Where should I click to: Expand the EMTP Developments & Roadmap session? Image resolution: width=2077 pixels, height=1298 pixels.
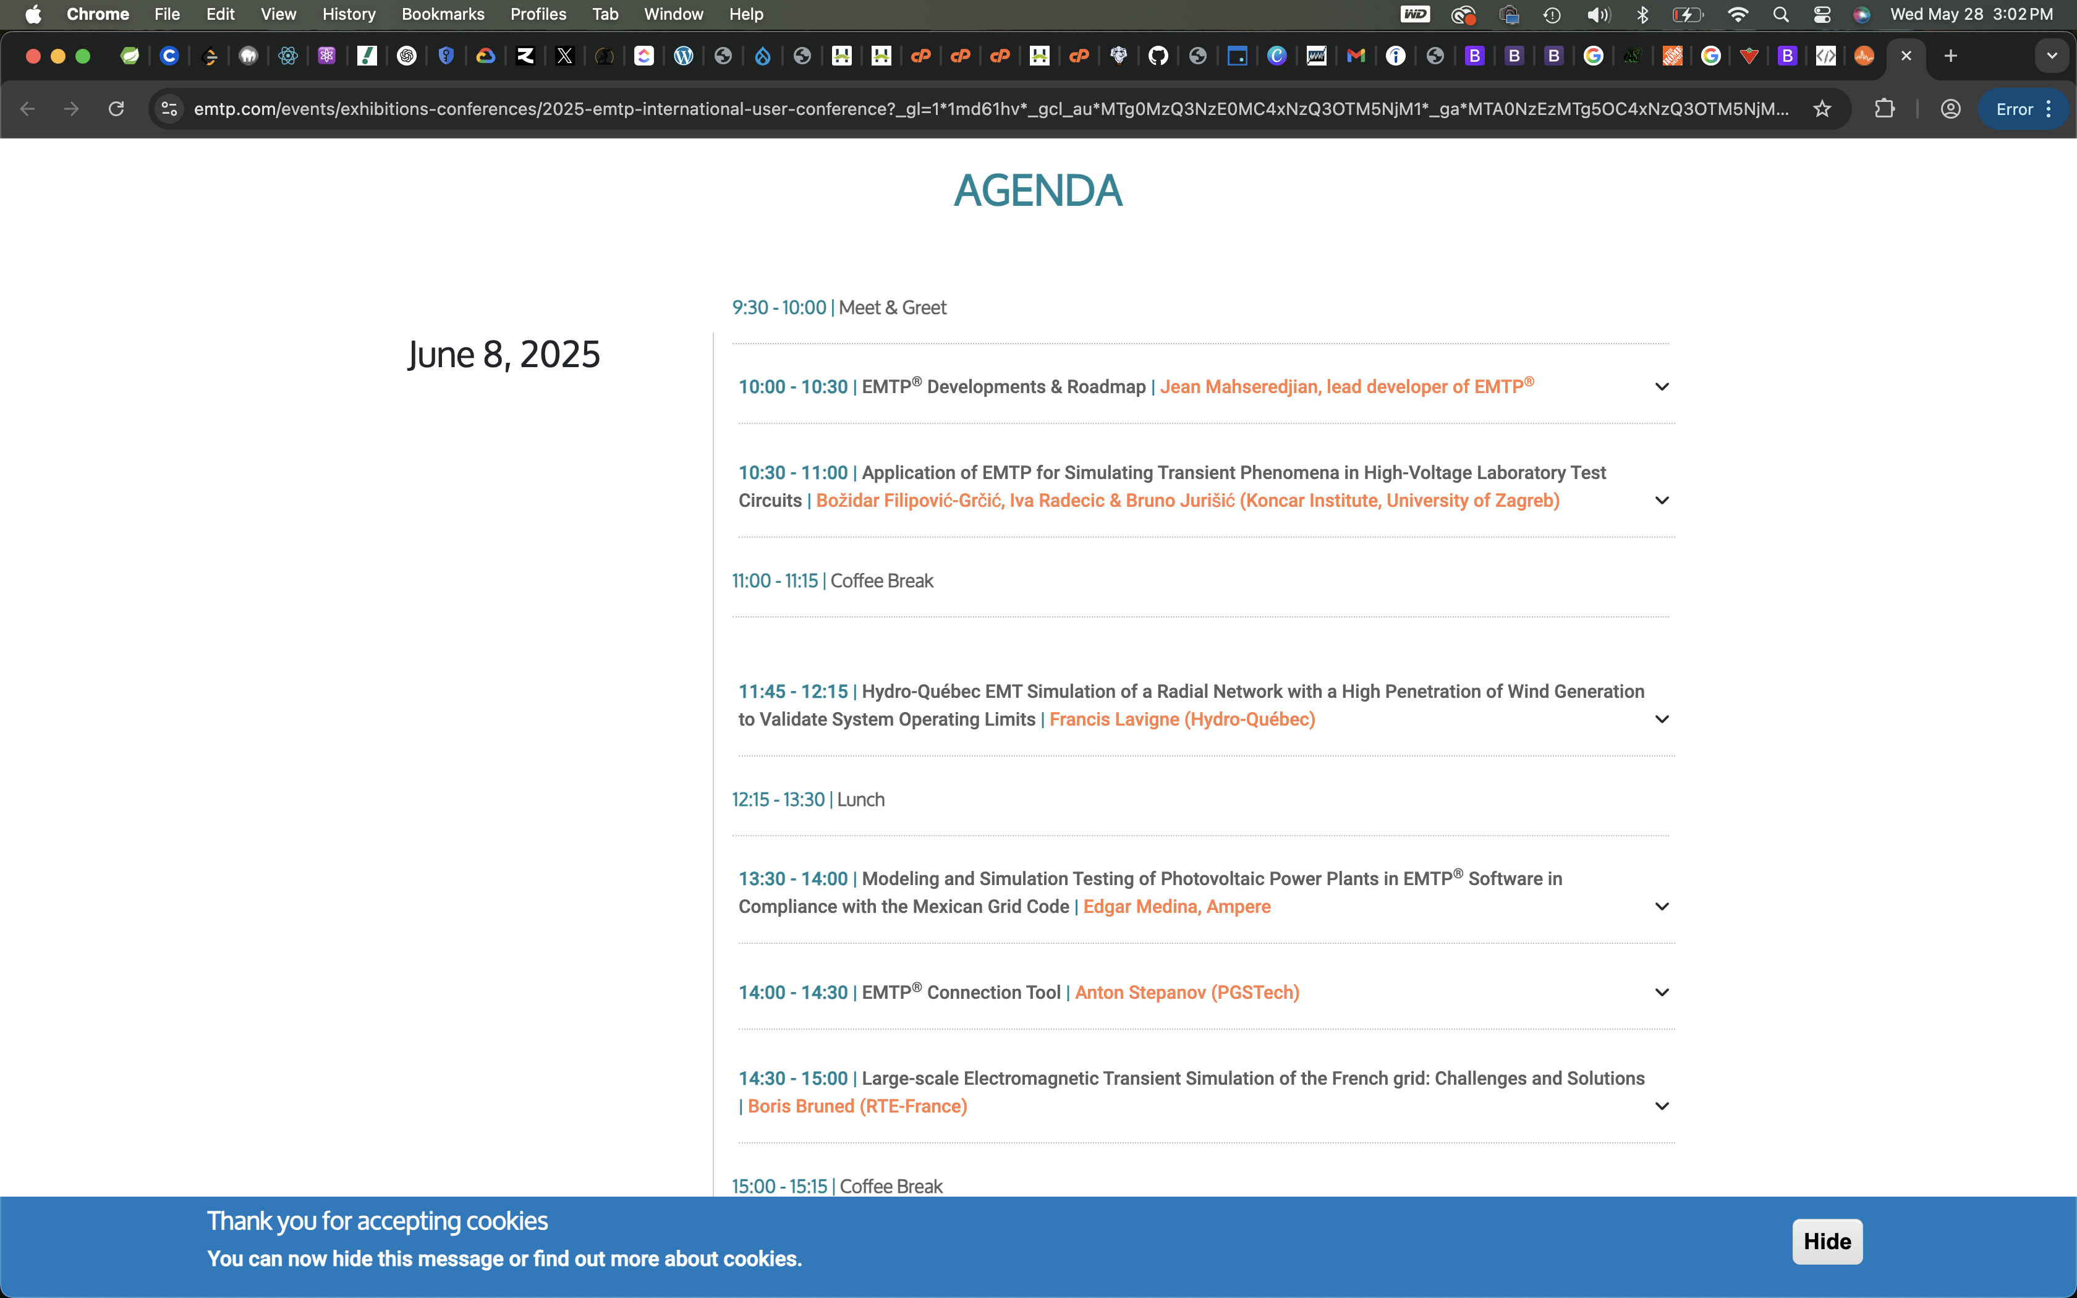click(x=1662, y=386)
